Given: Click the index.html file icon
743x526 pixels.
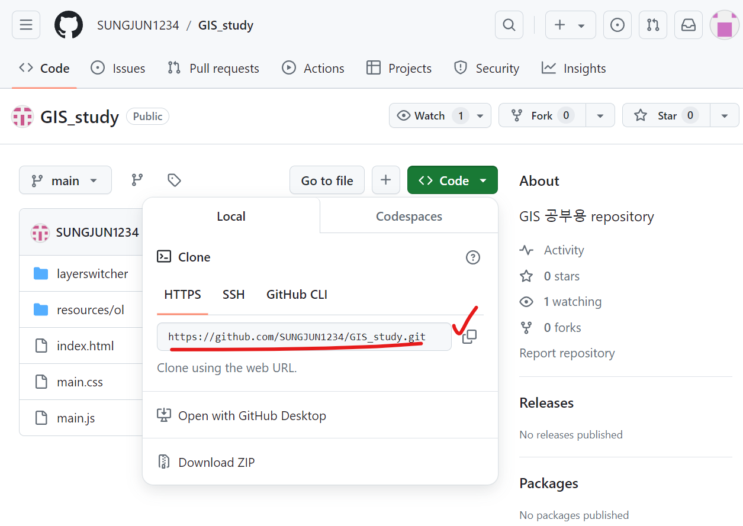Looking at the screenshot, I should [x=41, y=346].
